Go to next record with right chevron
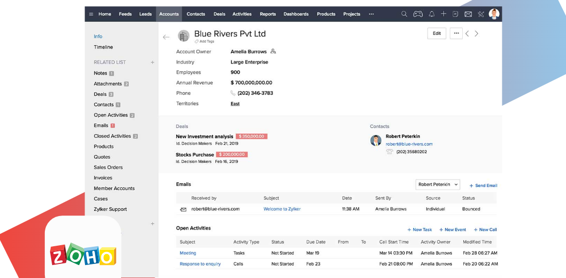566x278 pixels. coord(476,33)
